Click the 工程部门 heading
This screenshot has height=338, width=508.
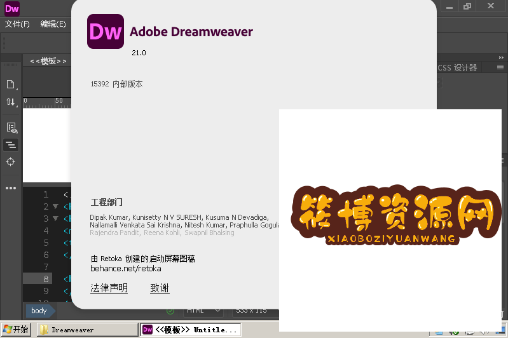(x=106, y=202)
